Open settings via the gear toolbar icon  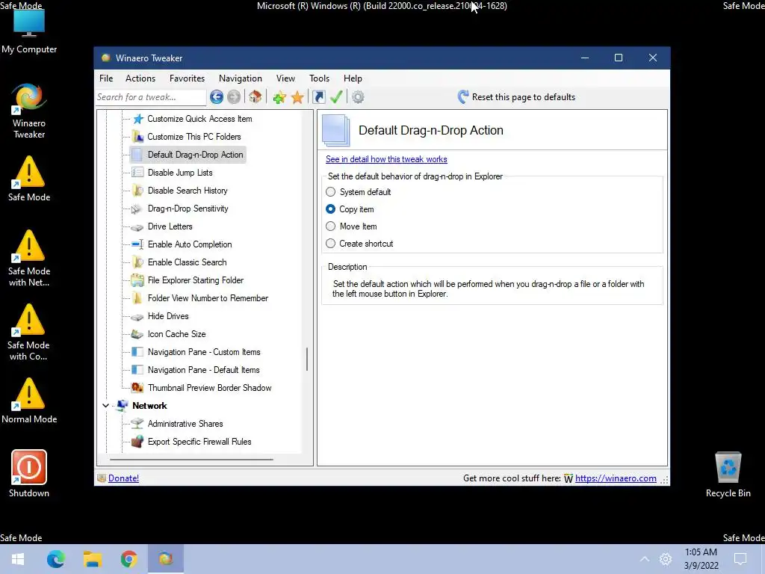point(358,97)
